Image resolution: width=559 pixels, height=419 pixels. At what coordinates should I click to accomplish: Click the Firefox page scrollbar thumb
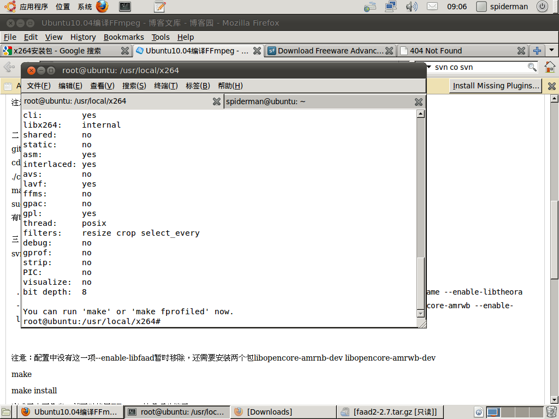pyautogui.click(x=554, y=240)
